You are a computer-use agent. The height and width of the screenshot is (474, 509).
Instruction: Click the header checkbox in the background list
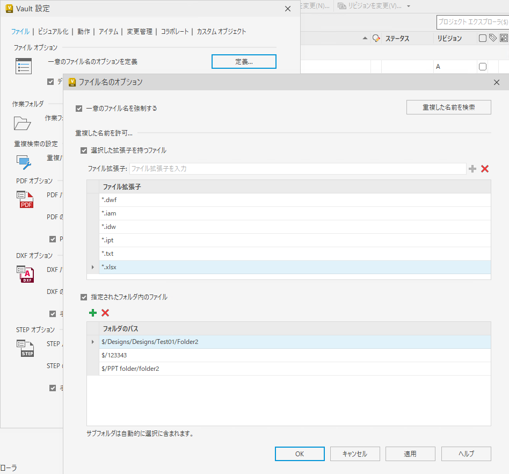483,38
